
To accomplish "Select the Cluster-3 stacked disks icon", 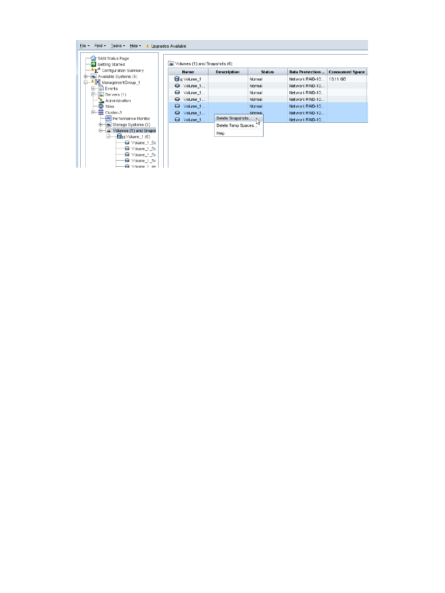I will pyautogui.click(x=101, y=113).
